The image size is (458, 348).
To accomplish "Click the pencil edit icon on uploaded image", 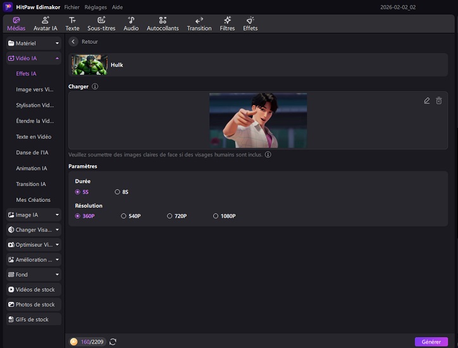I will point(427,101).
